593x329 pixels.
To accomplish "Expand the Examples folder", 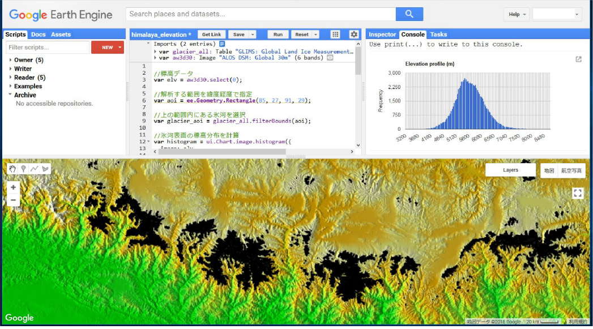I will tap(10, 86).
